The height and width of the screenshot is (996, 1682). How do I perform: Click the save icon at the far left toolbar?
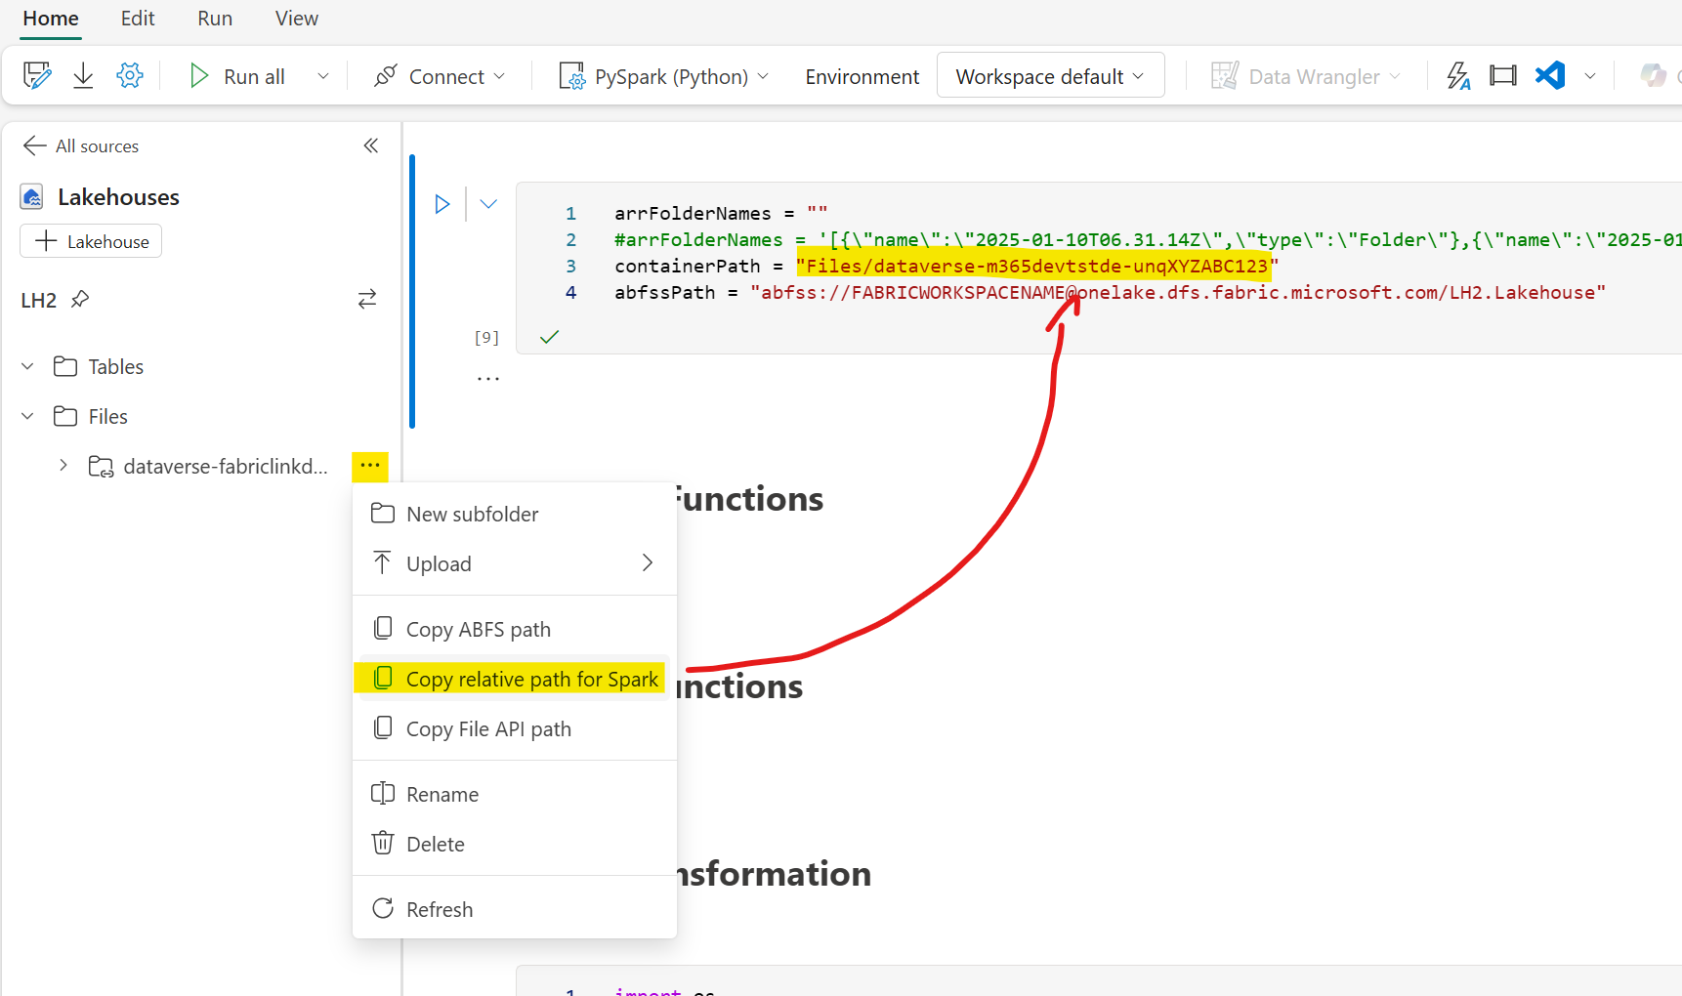(36, 74)
